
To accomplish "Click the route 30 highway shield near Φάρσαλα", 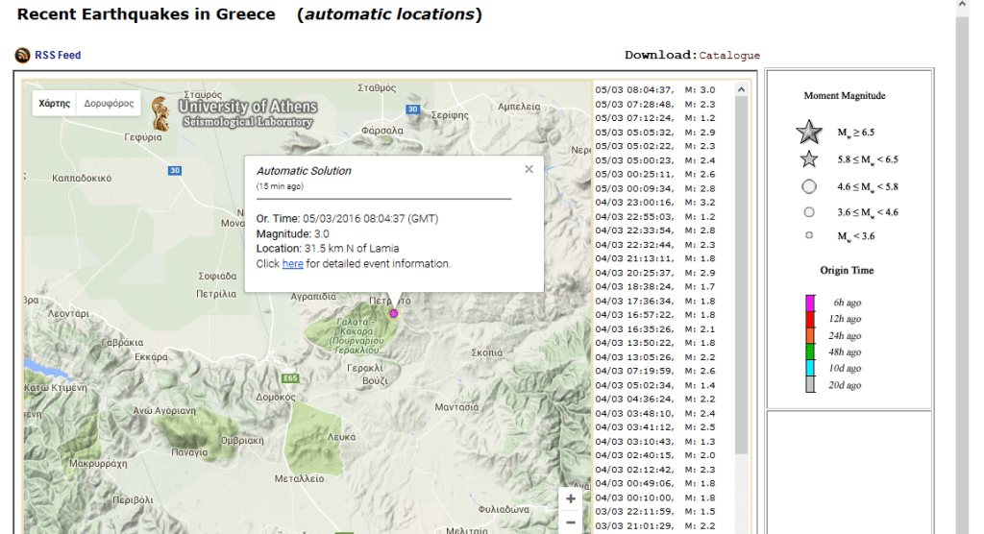I will point(412,109).
